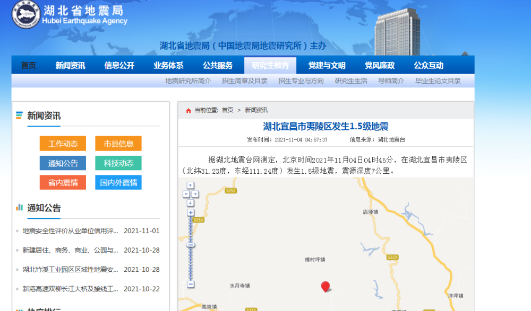Open 地震研究所简介 submenu link
The image size is (531, 311).
tap(188, 81)
